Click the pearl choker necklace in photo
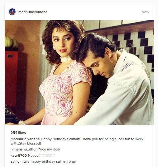This screenshot has height=167, width=158. (x=66, y=59)
